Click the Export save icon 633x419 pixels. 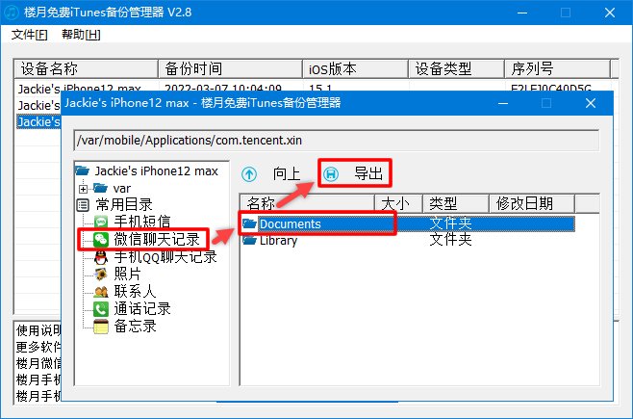(x=331, y=174)
